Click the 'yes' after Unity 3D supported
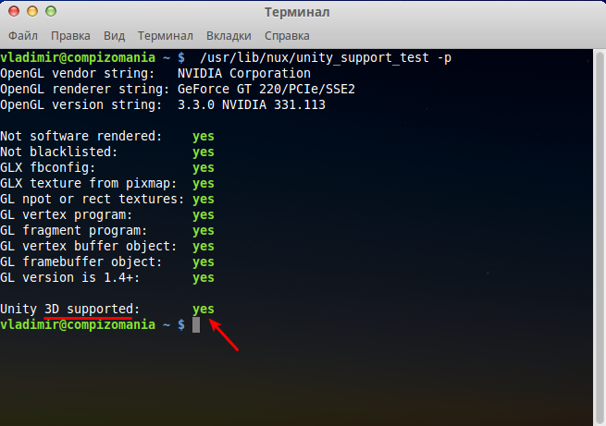Screen dimensions: 606x426 click(x=204, y=310)
